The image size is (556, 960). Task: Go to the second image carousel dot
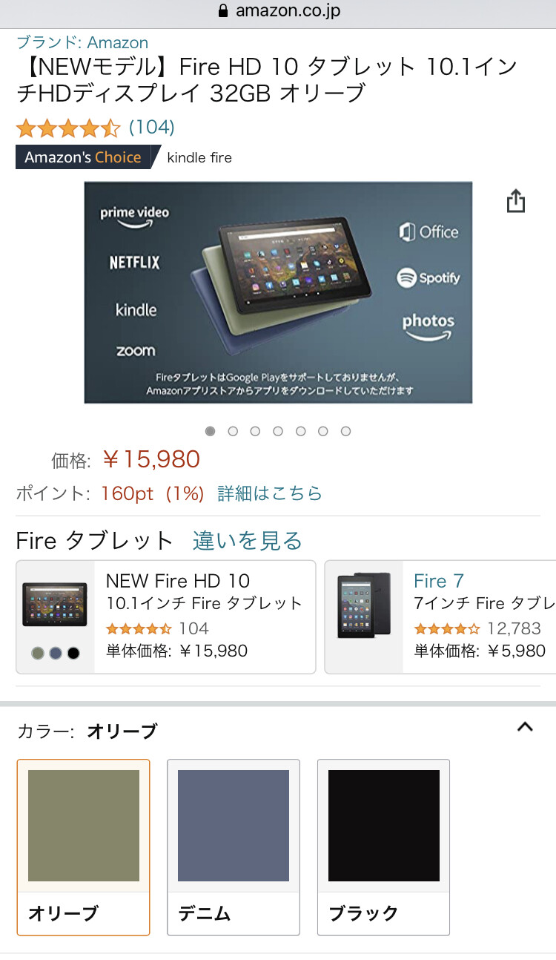[x=233, y=431]
